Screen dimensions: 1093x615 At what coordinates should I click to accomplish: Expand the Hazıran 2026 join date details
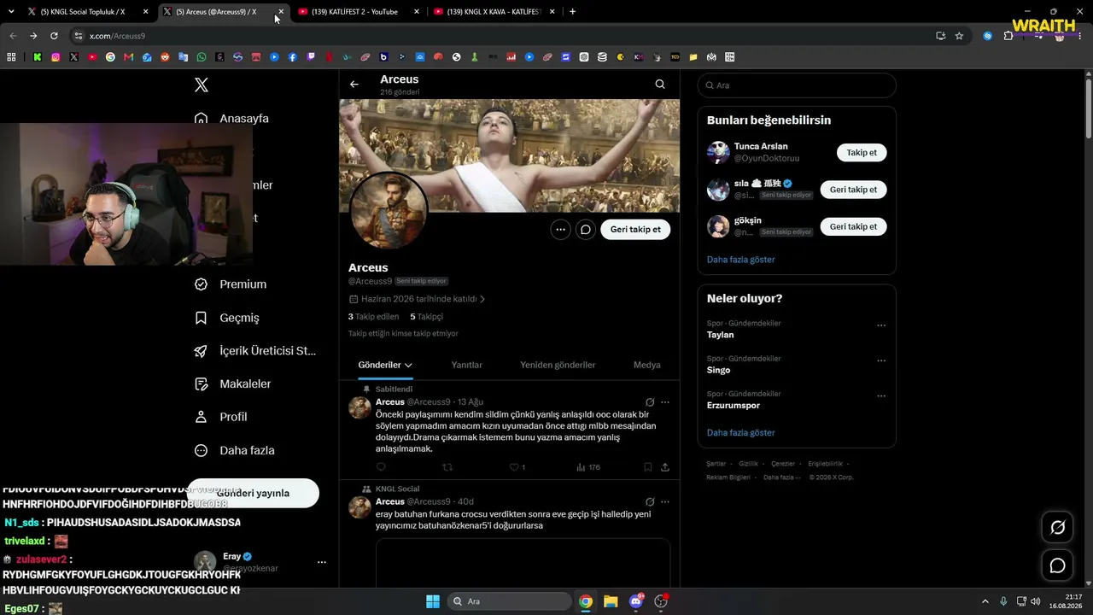click(x=418, y=299)
